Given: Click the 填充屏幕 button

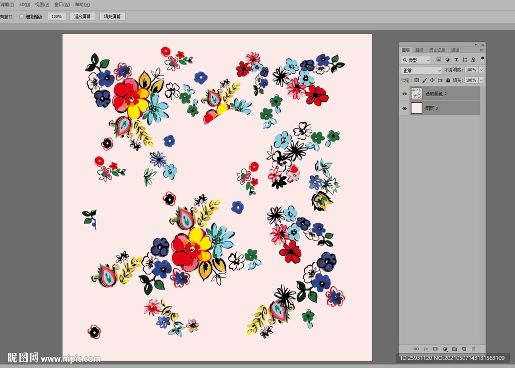Looking at the screenshot, I should point(112,17).
